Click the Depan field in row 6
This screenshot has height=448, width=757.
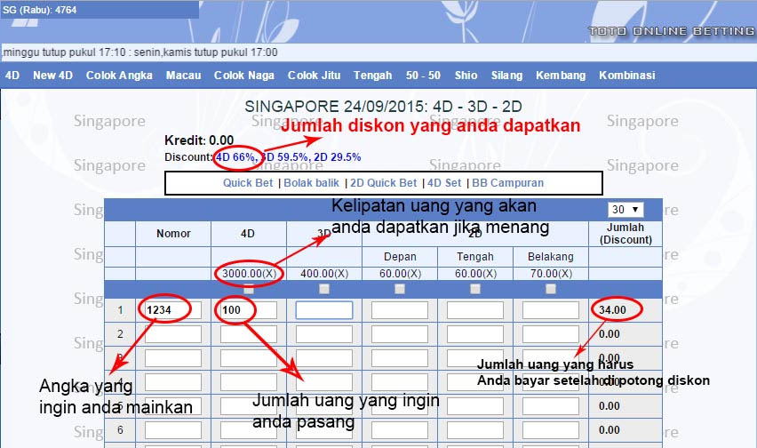400,430
